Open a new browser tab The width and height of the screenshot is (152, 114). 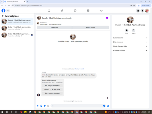point(28,2)
